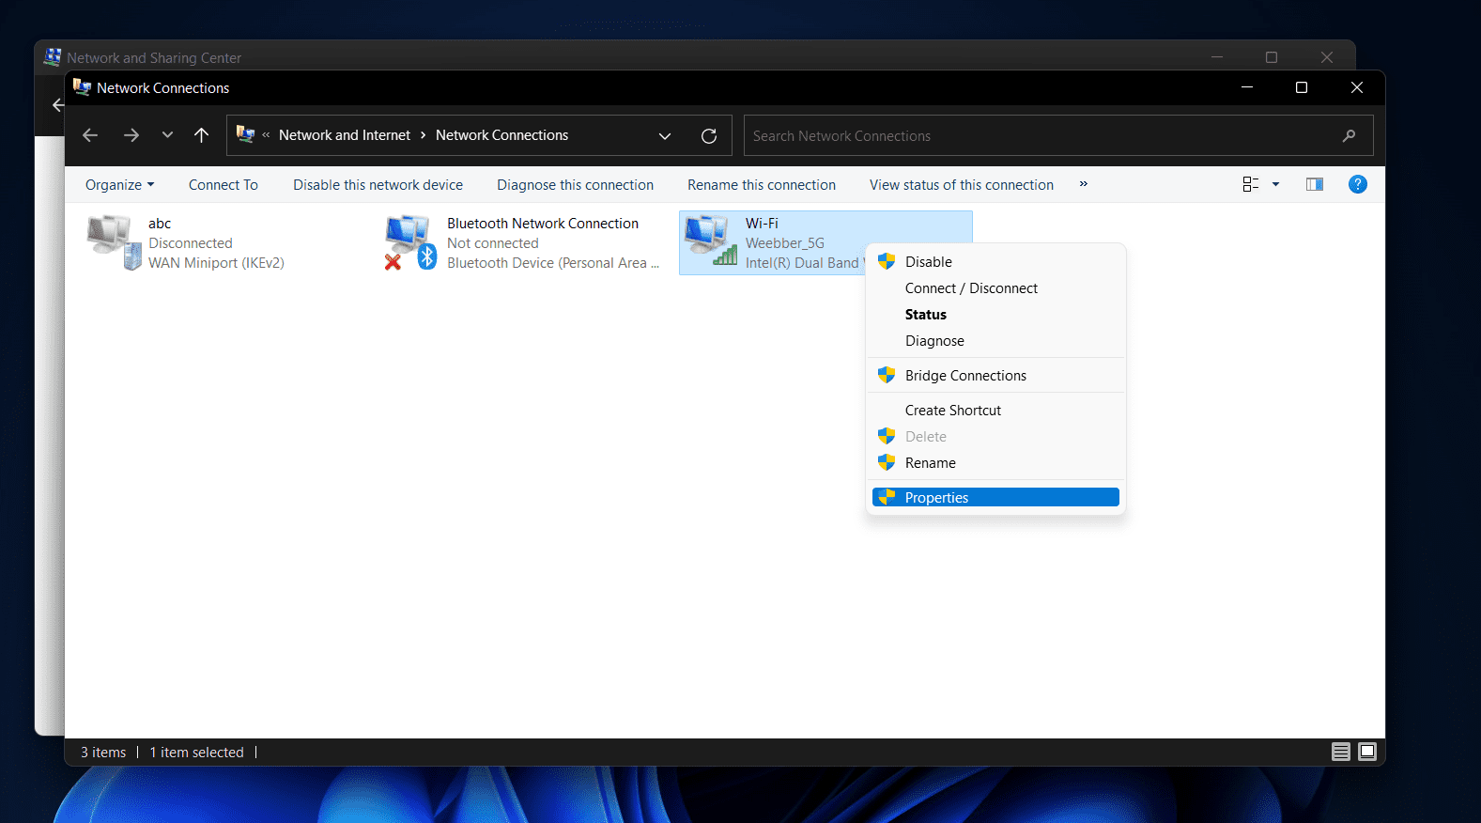Go up one level with the Up arrow
Screen dimensions: 1481x823
click(x=201, y=135)
